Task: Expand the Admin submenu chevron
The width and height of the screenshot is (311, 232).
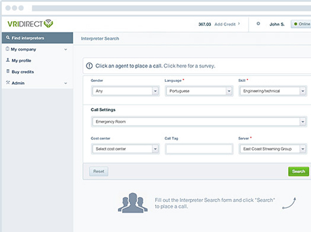Action: 66,83
